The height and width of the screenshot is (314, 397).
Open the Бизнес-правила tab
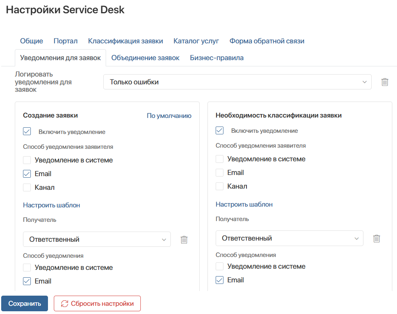(217, 58)
